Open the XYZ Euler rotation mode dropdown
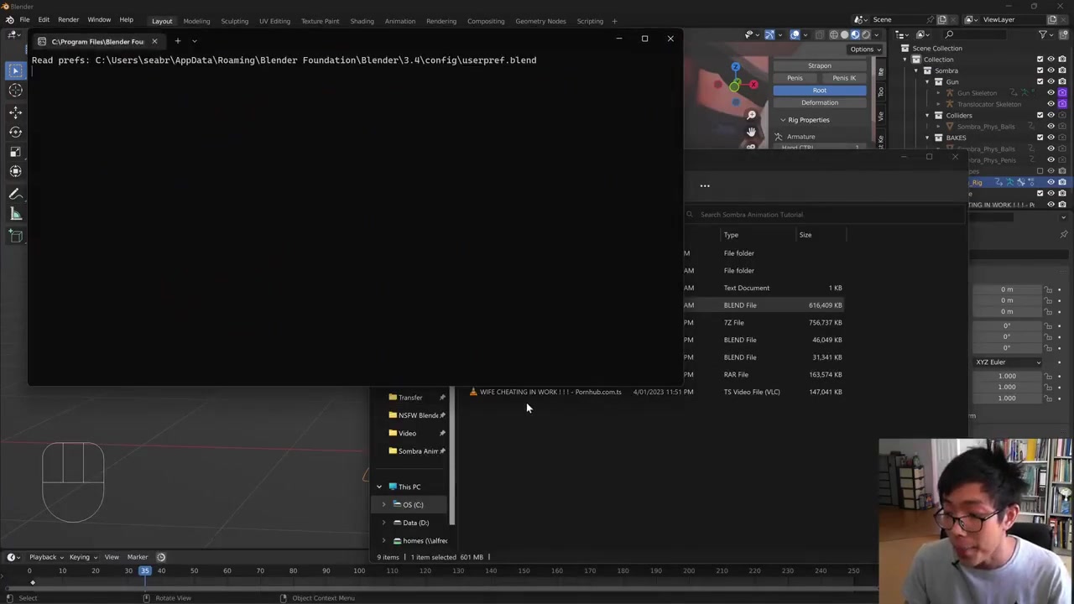Image resolution: width=1074 pixels, height=604 pixels. point(1008,362)
